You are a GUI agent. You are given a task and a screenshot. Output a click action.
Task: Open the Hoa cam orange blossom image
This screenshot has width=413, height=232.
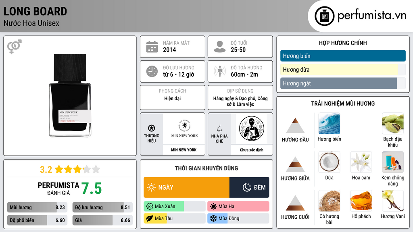[x=361, y=162]
